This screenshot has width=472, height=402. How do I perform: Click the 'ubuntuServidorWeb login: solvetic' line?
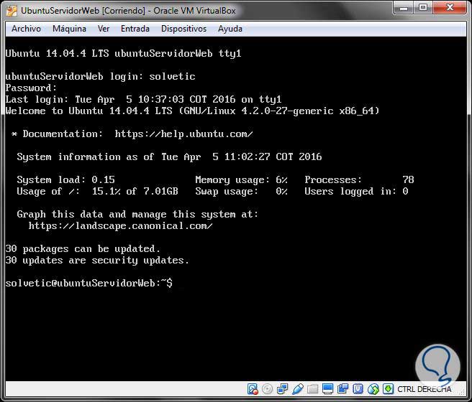coord(100,77)
